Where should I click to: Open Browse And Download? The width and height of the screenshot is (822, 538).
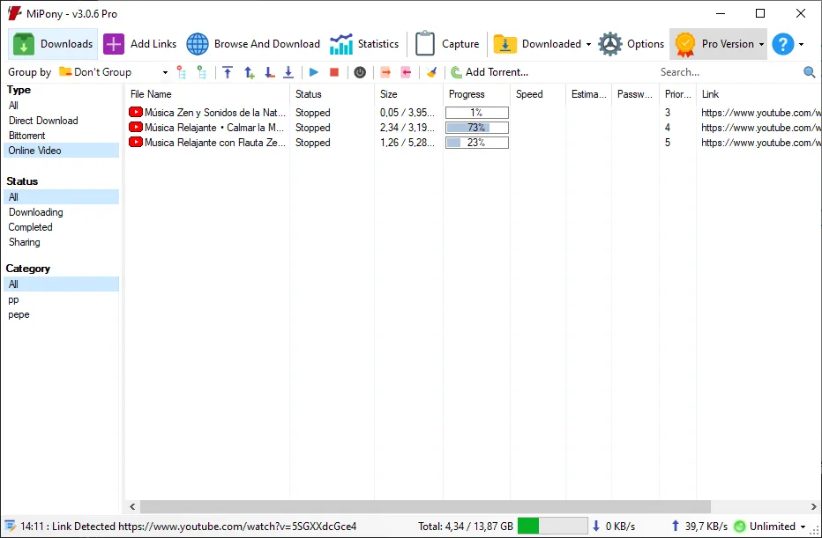point(253,44)
